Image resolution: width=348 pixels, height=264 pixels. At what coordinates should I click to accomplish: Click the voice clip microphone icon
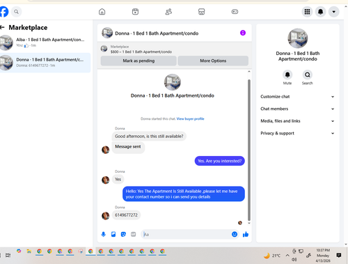pyautogui.click(x=104, y=234)
